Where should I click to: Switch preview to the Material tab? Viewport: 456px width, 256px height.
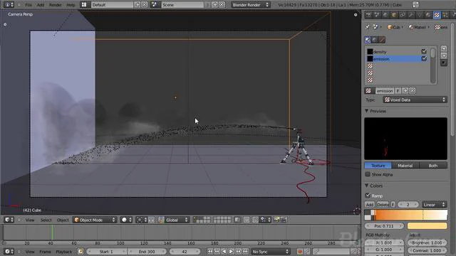click(x=405, y=166)
